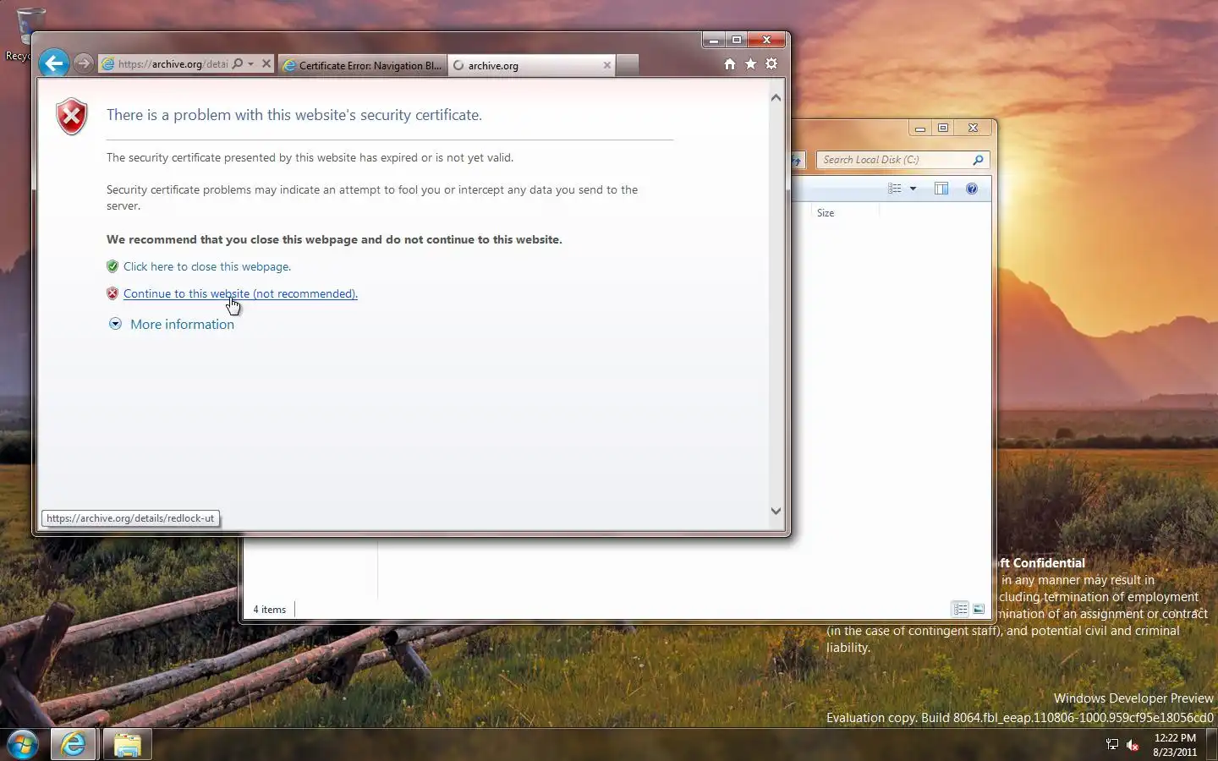The image size is (1218, 761).
Task: Click scroll down arrow on certificate page
Action: click(x=776, y=511)
